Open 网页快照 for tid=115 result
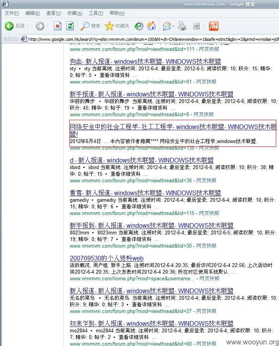The width and height of the screenshot is (279, 346). [x=209, y=213]
